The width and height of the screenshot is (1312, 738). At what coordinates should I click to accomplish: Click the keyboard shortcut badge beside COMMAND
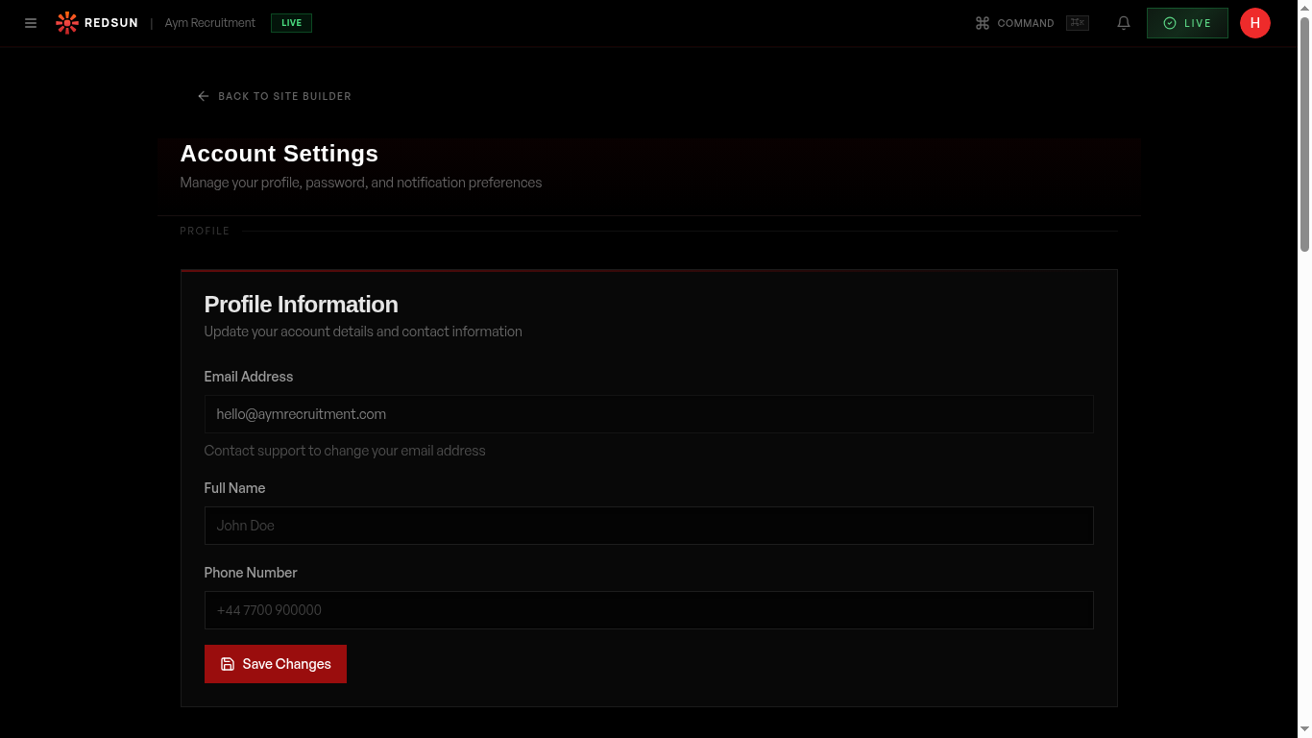(1077, 23)
